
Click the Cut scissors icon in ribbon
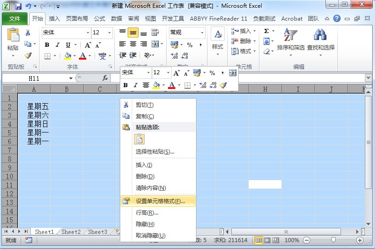28,33
